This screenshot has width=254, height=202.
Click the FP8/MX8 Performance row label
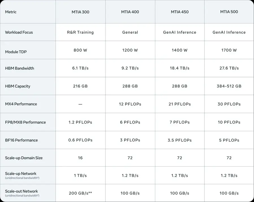pos(25,122)
